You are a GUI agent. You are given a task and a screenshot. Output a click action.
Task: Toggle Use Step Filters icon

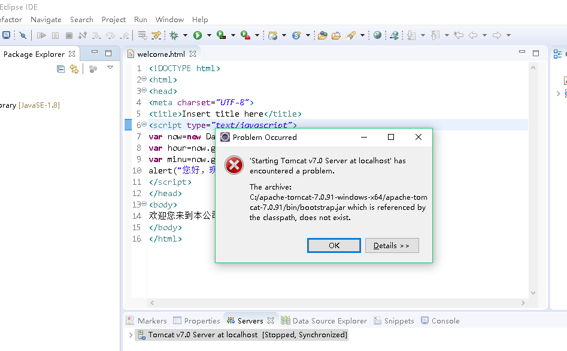[156, 35]
